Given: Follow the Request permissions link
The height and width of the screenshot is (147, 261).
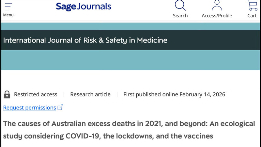Looking at the screenshot, I should [x=30, y=107].
